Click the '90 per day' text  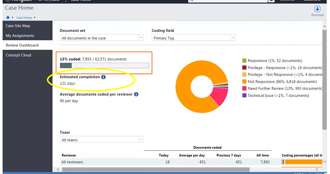point(69,101)
